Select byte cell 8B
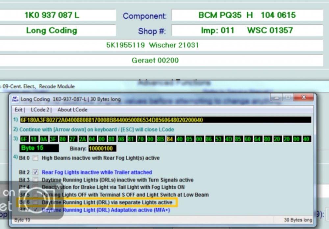 160,139
